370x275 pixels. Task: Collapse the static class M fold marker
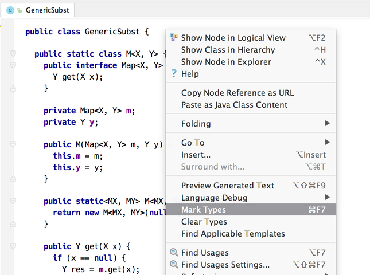coord(13,54)
